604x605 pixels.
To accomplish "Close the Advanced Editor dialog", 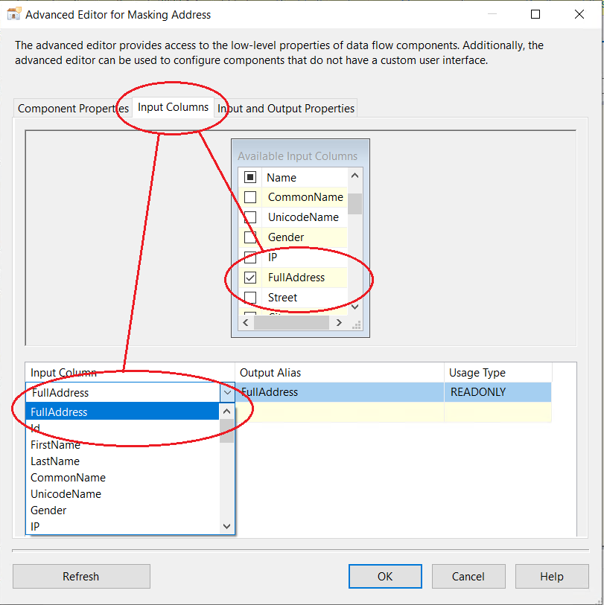I will click(x=579, y=14).
